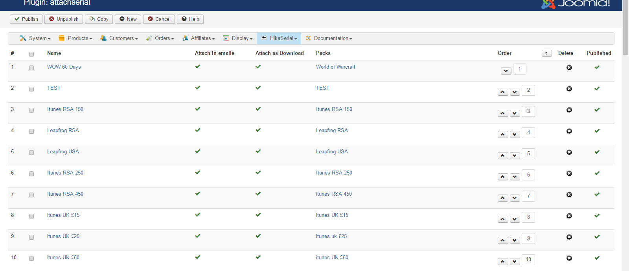Tick the select-all checkbox in header
The width and height of the screenshot is (629, 271).
click(31, 54)
